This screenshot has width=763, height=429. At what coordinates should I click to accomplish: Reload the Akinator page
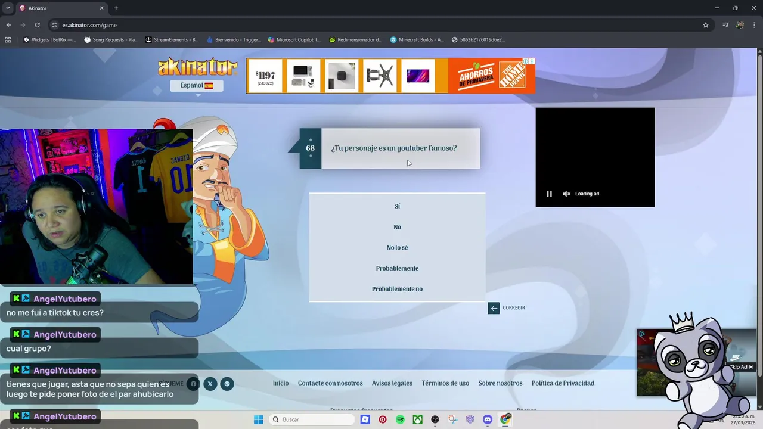pyautogui.click(x=37, y=25)
